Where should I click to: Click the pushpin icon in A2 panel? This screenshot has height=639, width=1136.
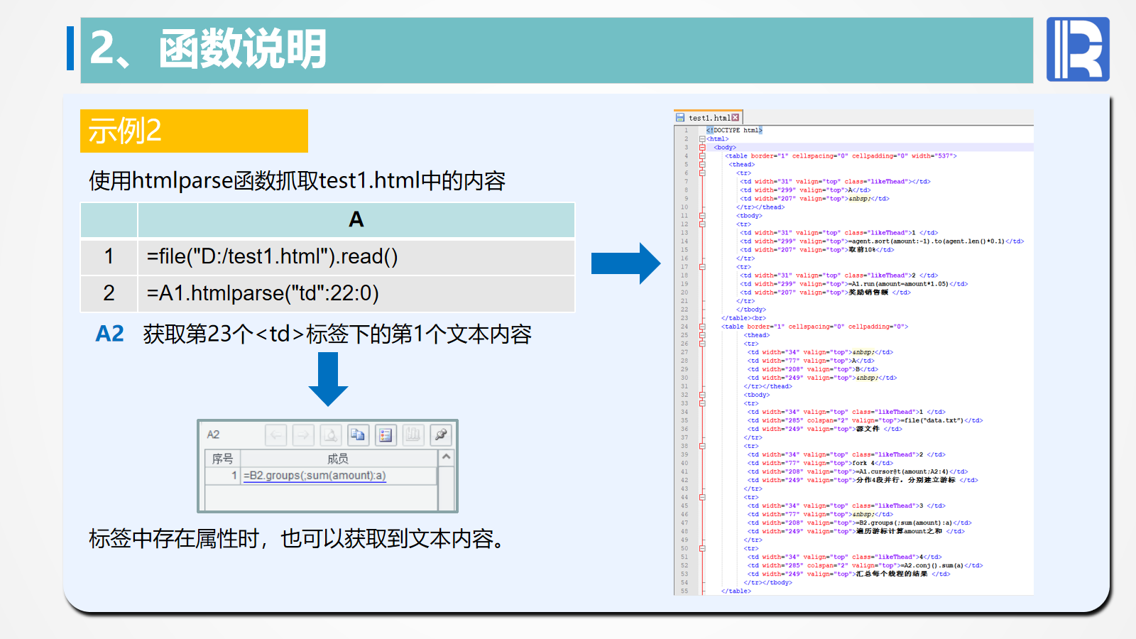(440, 435)
